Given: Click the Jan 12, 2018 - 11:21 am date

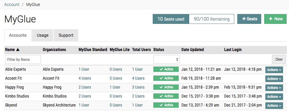Looking at the screenshot, I should (201, 70).
